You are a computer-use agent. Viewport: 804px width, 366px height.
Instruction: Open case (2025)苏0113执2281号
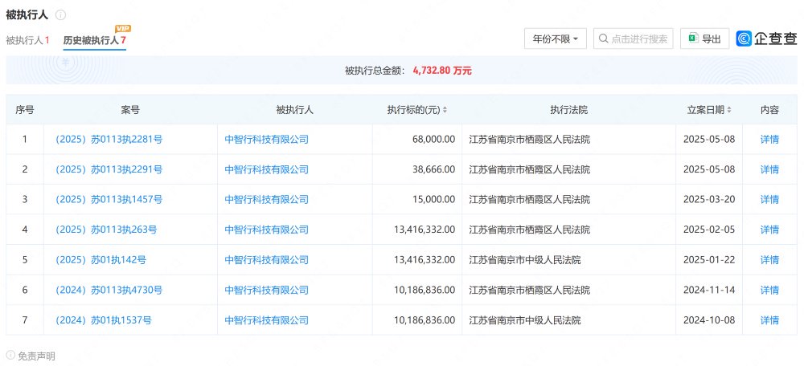[109, 139]
